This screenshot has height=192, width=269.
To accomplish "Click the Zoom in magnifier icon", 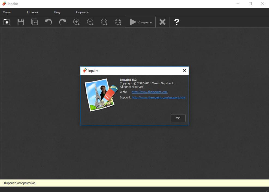I will [x=76, y=22].
